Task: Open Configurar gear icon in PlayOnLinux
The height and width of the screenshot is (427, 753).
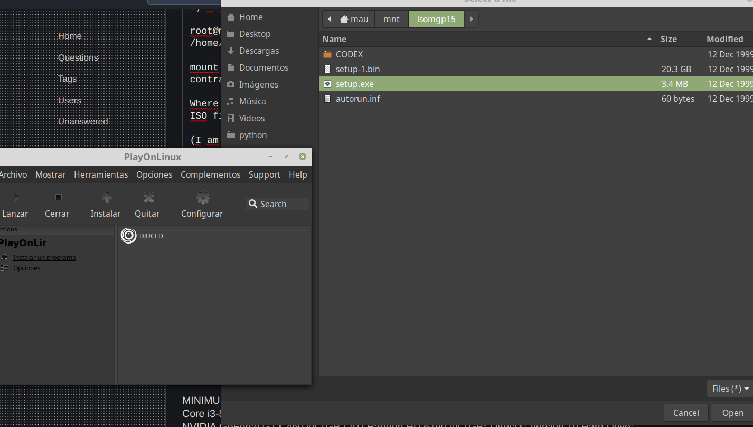Action: click(x=203, y=198)
